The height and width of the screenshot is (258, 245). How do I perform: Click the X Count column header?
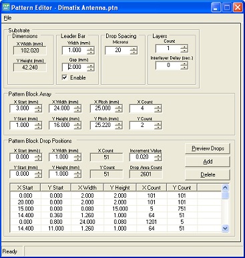[x=152, y=188]
